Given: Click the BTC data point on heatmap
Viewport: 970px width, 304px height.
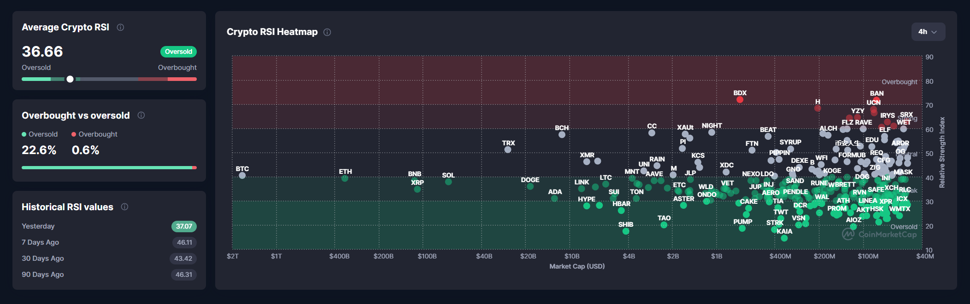Looking at the screenshot, I should pyautogui.click(x=242, y=176).
